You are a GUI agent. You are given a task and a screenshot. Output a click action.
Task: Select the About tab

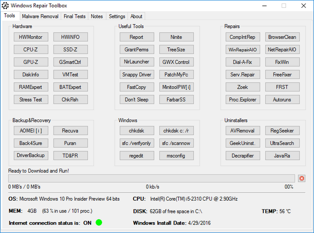[x=136, y=16]
